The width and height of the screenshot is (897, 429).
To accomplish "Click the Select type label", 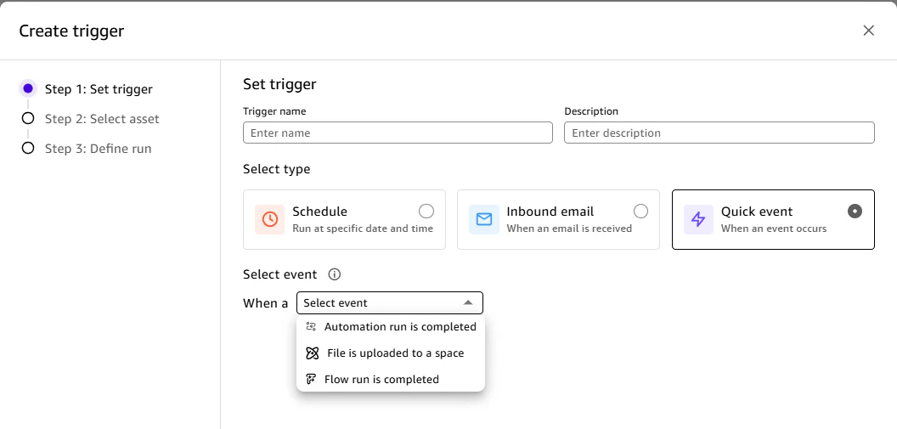I will [x=277, y=169].
